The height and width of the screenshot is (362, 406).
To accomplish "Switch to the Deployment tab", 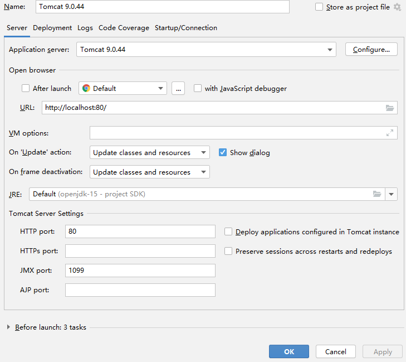I will [x=52, y=28].
